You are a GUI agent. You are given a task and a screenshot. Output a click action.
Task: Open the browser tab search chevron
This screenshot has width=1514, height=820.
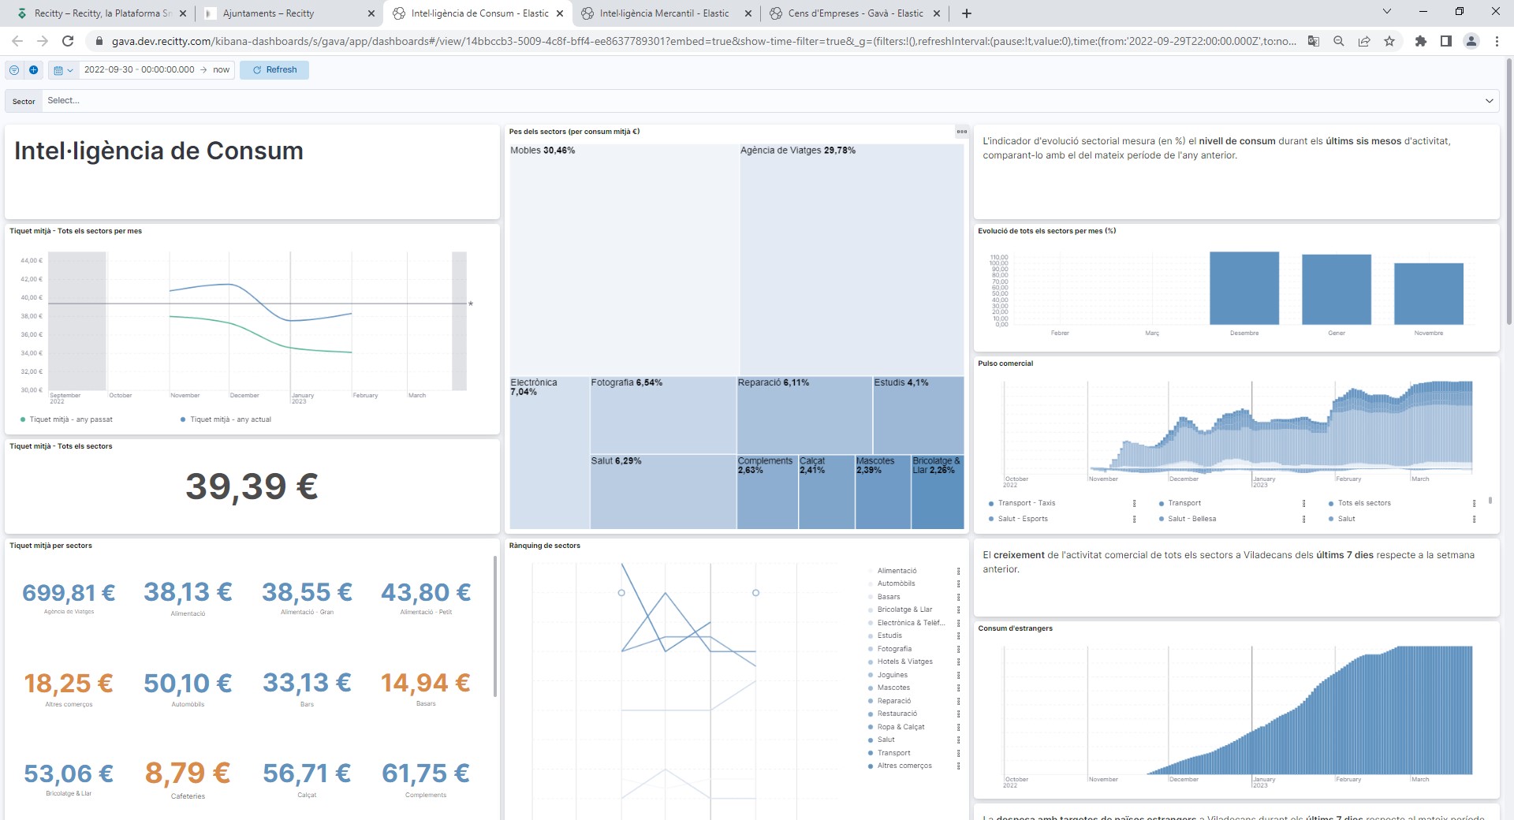(1386, 13)
